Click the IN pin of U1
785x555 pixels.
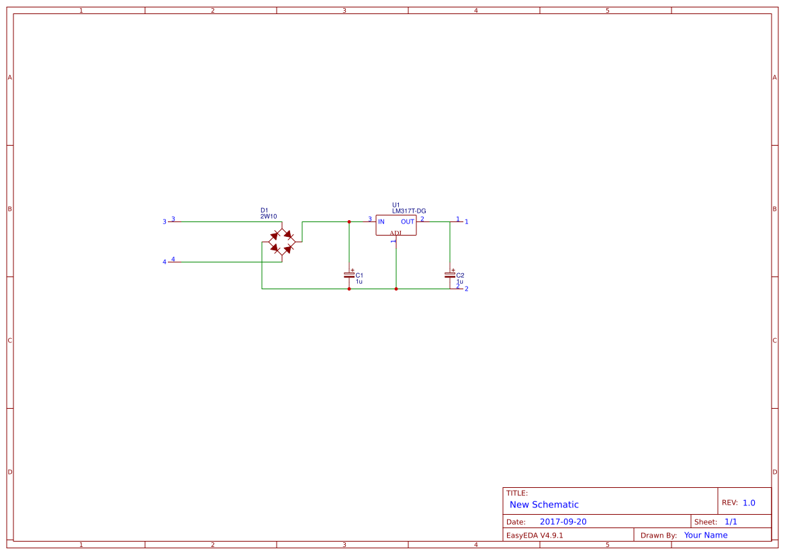[x=381, y=221]
